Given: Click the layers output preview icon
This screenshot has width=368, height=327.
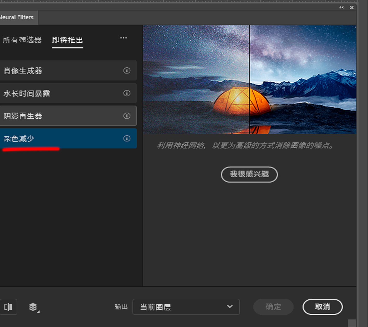Looking at the screenshot, I should click(x=33, y=307).
